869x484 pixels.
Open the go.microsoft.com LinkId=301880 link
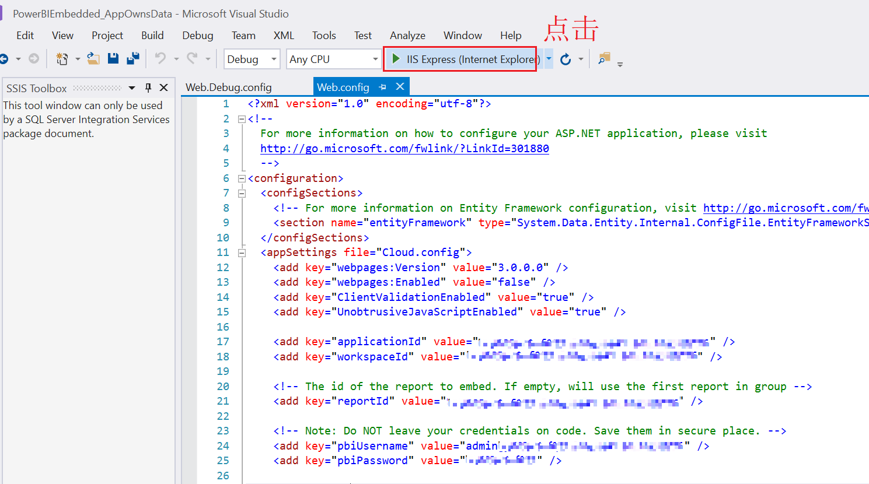pyautogui.click(x=404, y=148)
